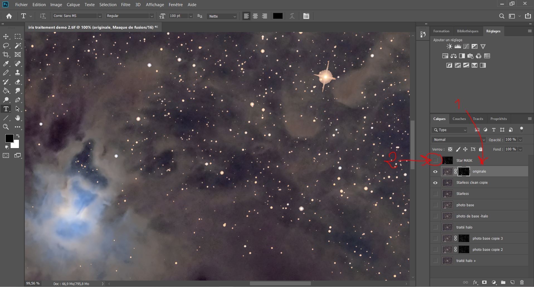The image size is (534, 287).
Task: Add a Levels adjustment
Action: tap(458, 46)
